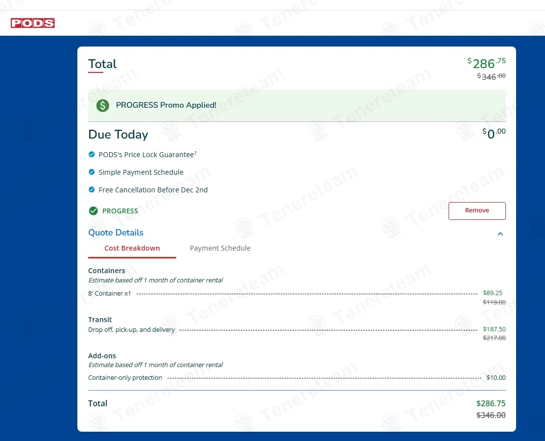Click Drop off, pick-up, and delivery line

(131, 330)
